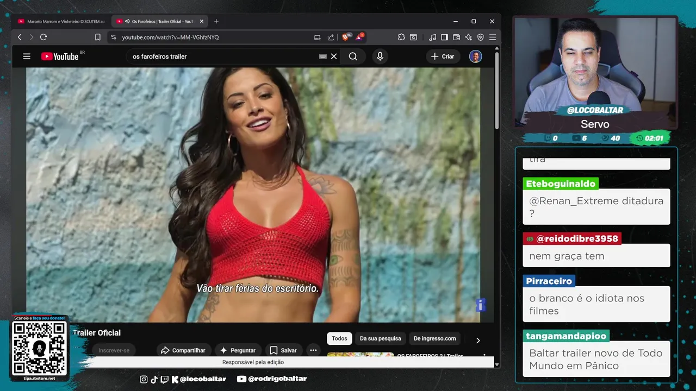Click the video title Trailer Oficial

pos(97,333)
